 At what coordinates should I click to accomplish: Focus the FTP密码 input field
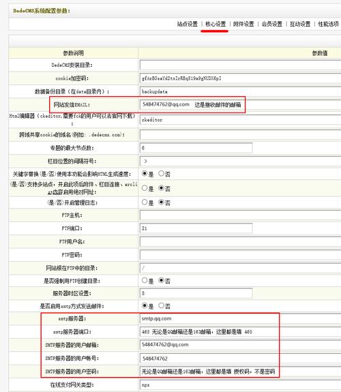240,255
